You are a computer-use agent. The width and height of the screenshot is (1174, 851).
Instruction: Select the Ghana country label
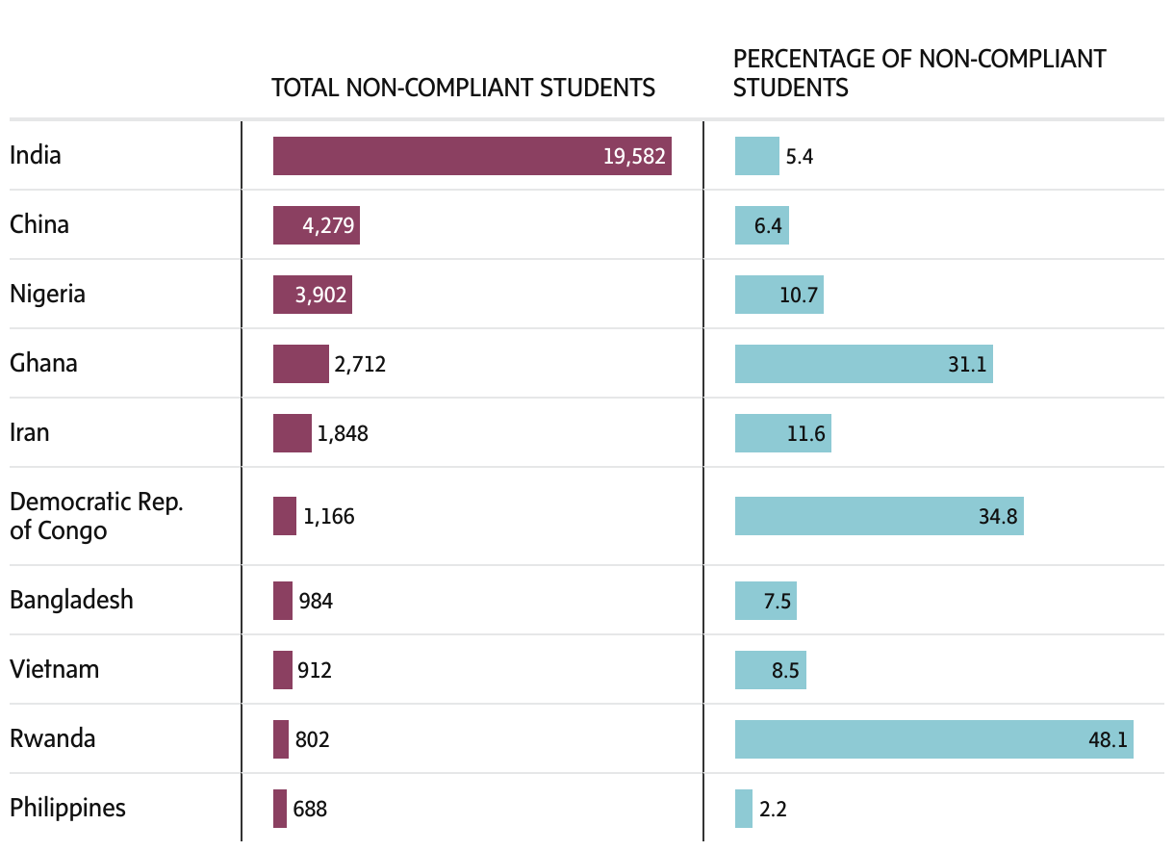(43, 364)
